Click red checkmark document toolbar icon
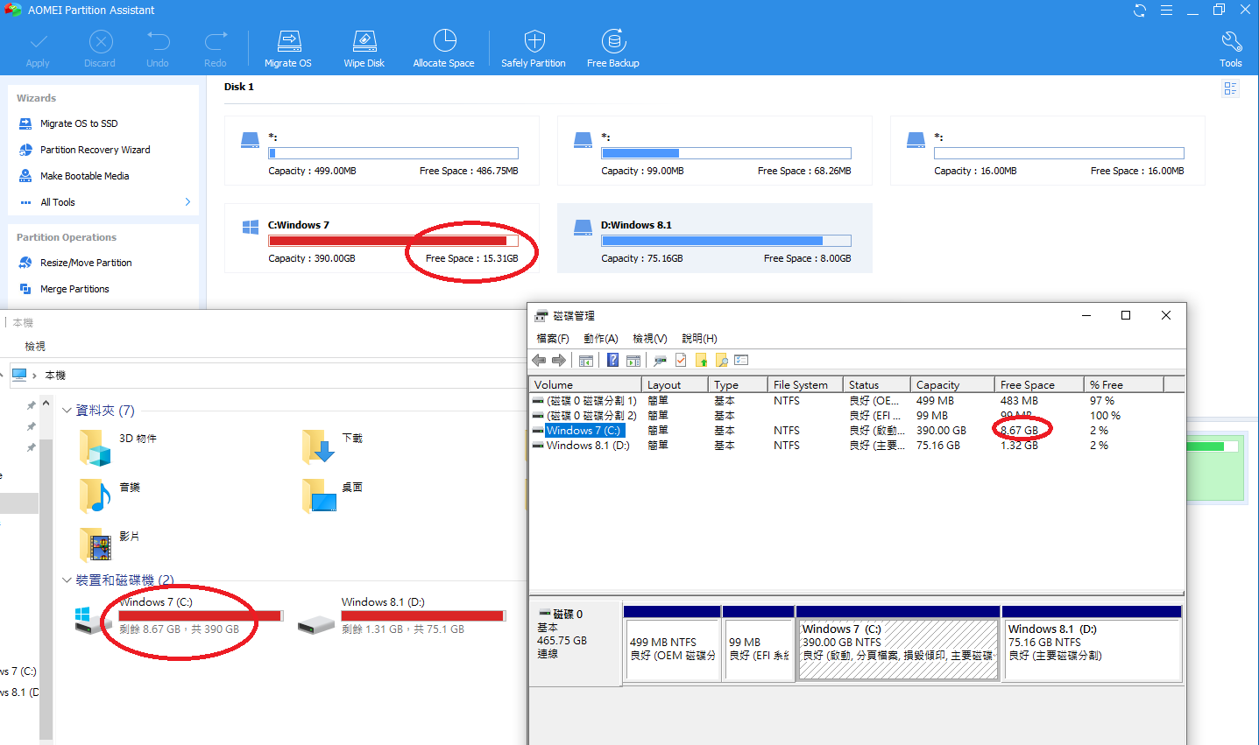Image resolution: width=1259 pixels, height=745 pixels. pyautogui.click(x=681, y=361)
